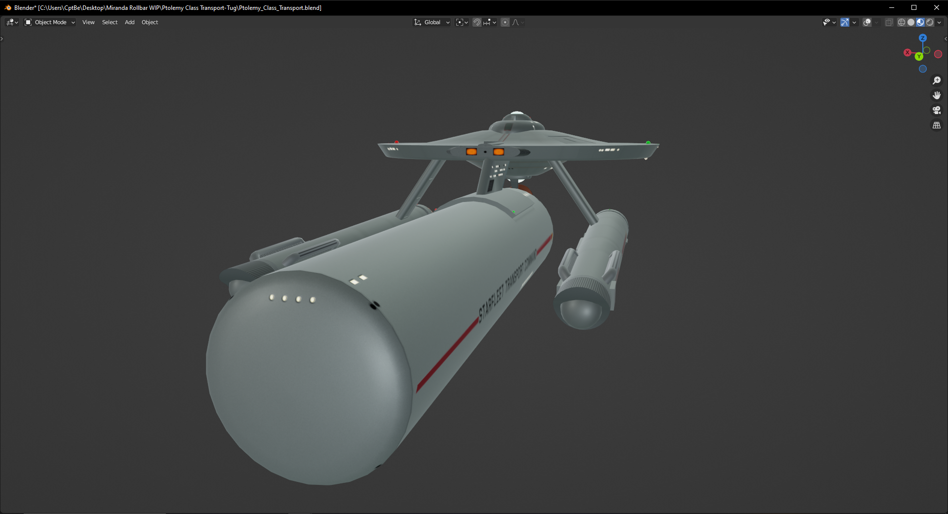Viewport: 948px width, 514px height.
Task: Click the zoom view magnifier icon
Action: (x=937, y=80)
